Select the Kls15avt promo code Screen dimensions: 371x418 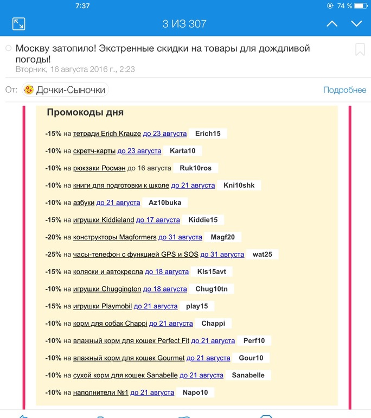coord(212,271)
